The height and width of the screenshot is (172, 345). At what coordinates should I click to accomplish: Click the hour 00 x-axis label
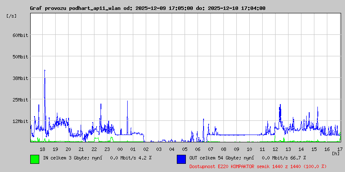(120, 149)
